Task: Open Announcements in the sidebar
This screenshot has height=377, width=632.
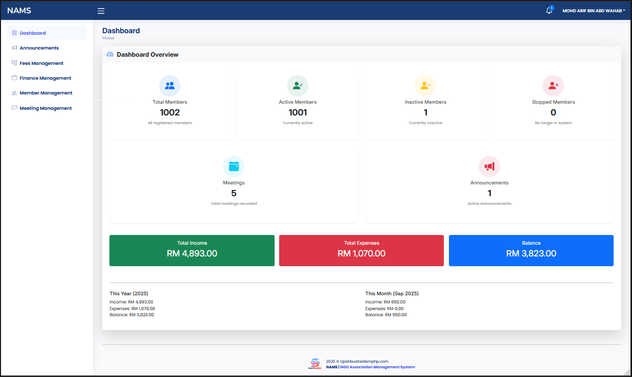Action: tap(47, 48)
